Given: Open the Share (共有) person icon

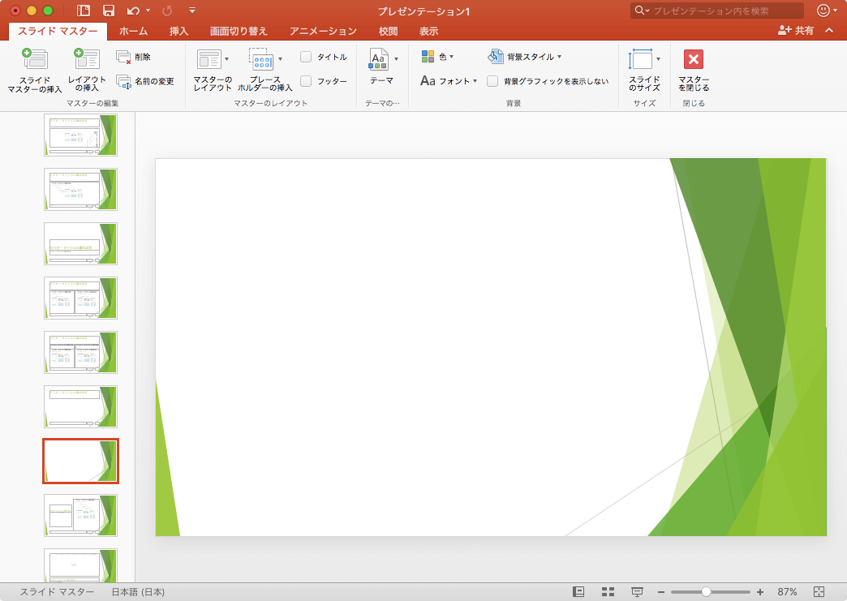Looking at the screenshot, I should [785, 30].
